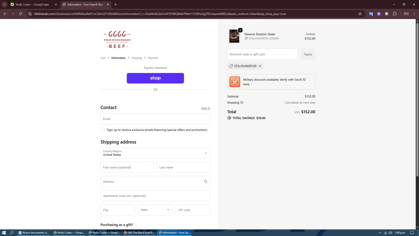Image resolution: width=419 pixels, height=236 pixels.
Task: Focus the discount code or gift card field
Action: pyautogui.click(x=263, y=54)
